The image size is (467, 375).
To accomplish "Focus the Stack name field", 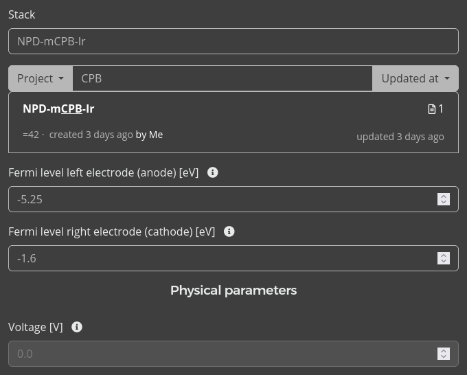I will [x=233, y=41].
